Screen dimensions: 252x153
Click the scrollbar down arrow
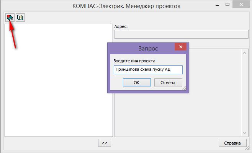(244, 133)
